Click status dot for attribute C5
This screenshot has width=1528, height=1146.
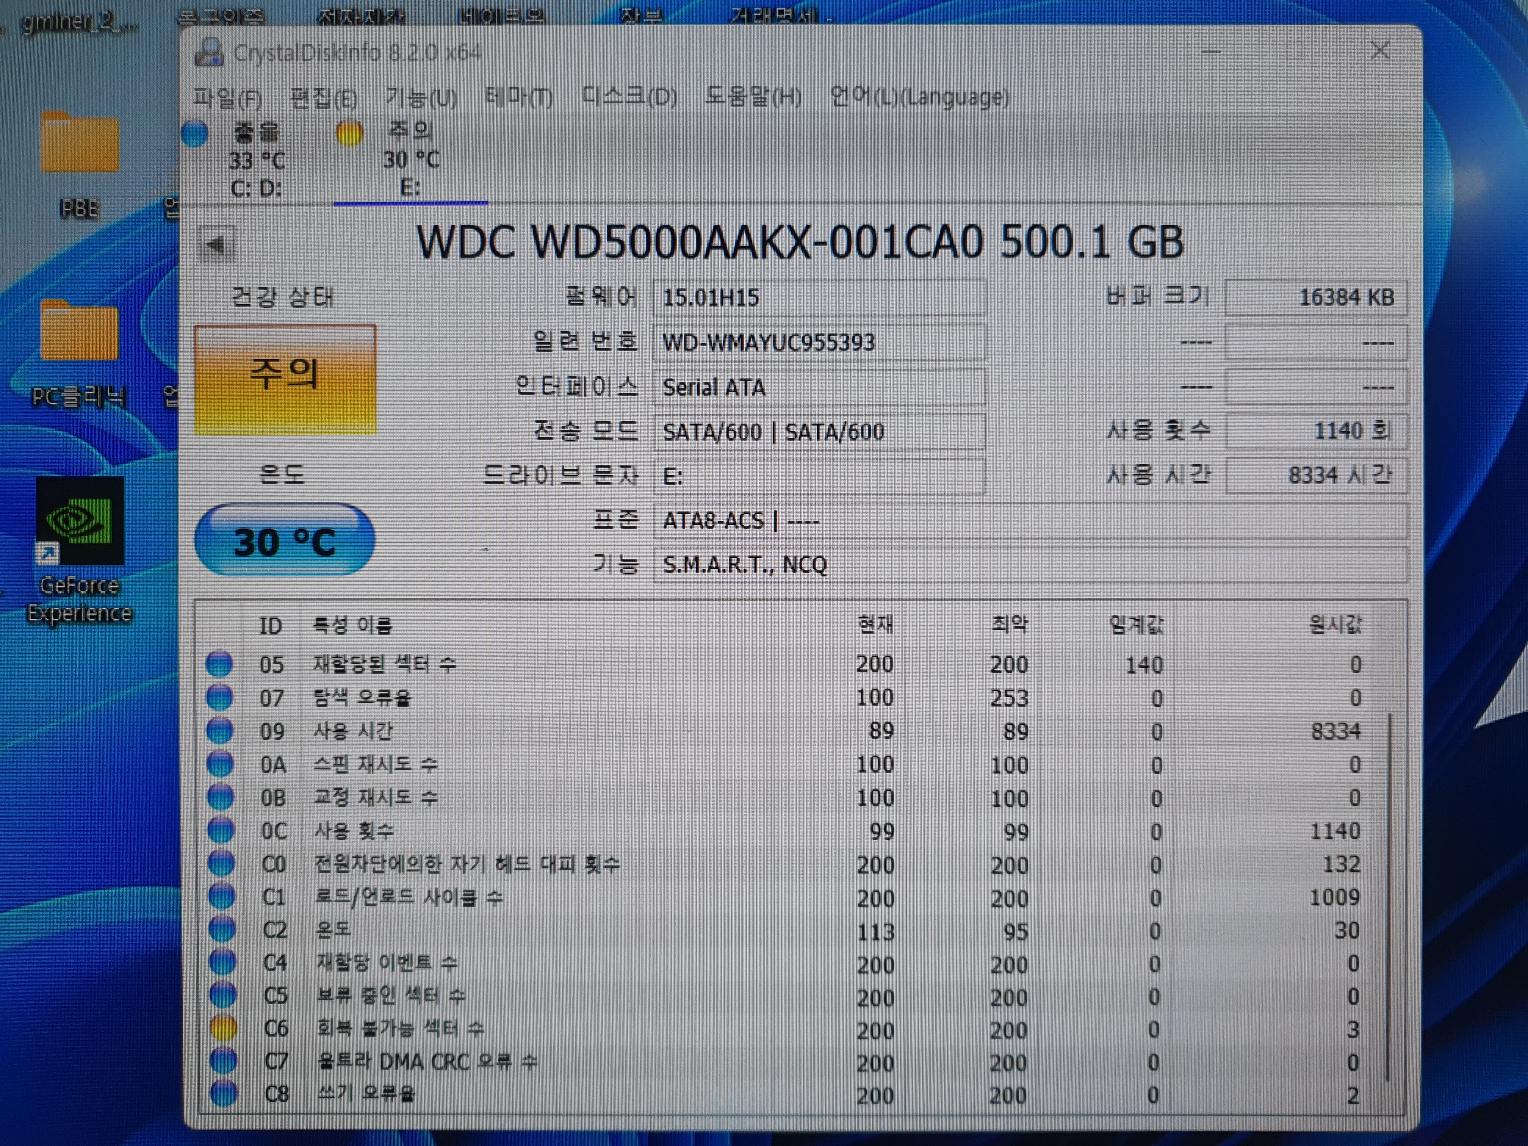(x=222, y=995)
